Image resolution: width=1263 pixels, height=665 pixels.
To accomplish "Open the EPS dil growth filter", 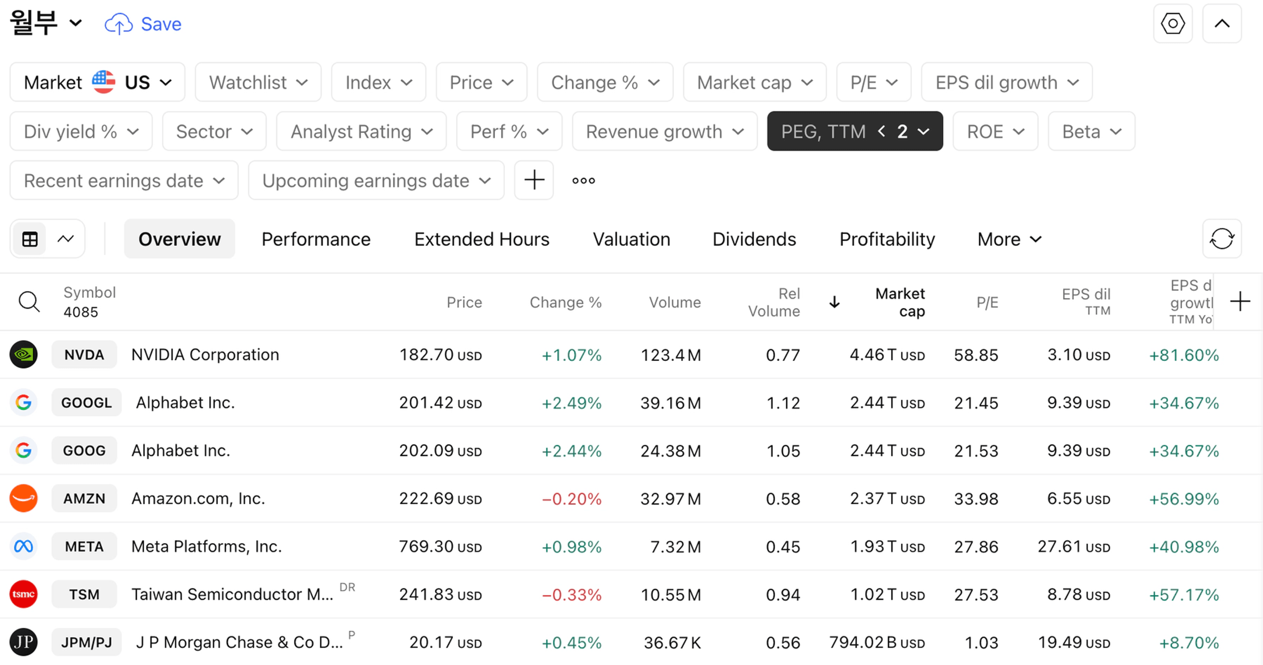I will coord(1006,82).
